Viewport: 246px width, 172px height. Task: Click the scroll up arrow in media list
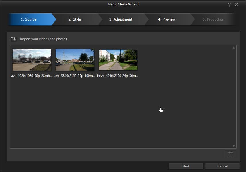234,48
